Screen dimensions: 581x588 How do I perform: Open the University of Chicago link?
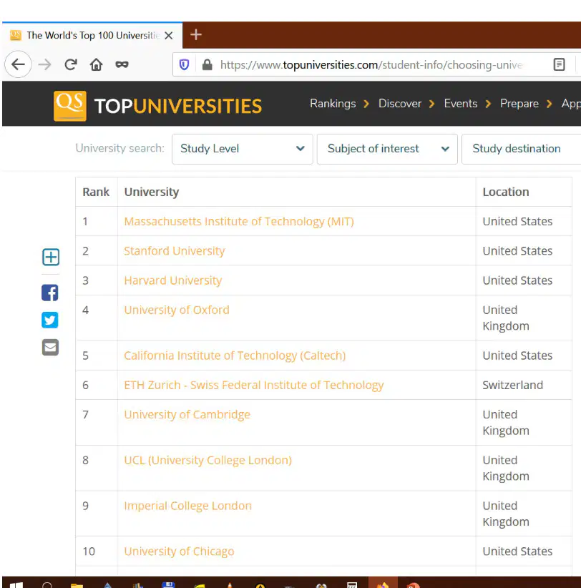(x=180, y=551)
